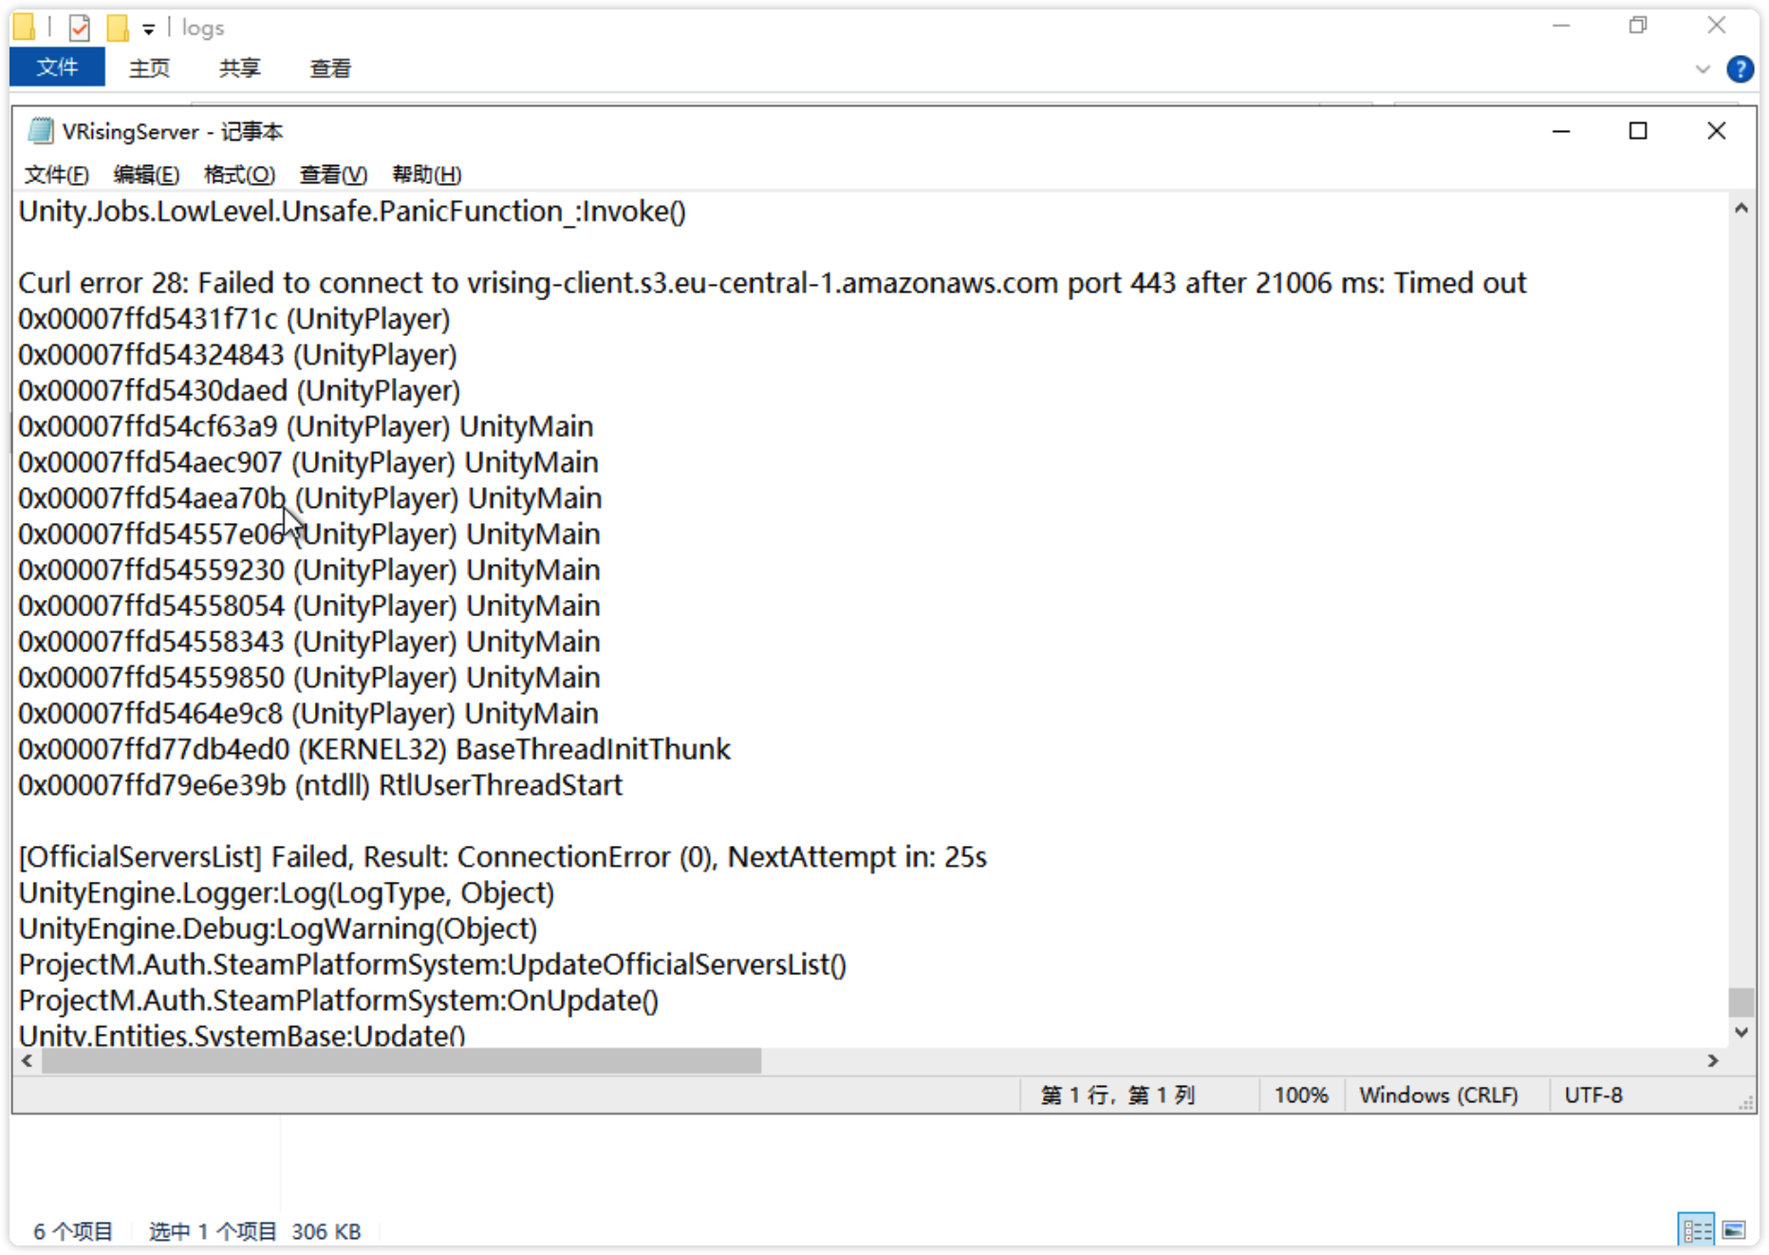The width and height of the screenshot is (1769, 1255).
Task: Minimize the logs Explorer window
Action: pos(1561,27)
